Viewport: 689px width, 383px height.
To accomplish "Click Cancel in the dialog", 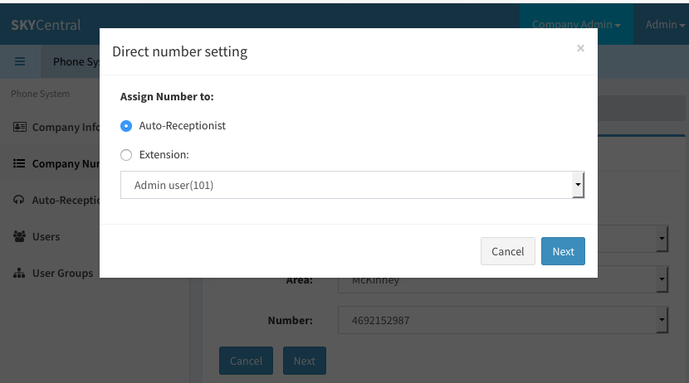I will 507,251.
